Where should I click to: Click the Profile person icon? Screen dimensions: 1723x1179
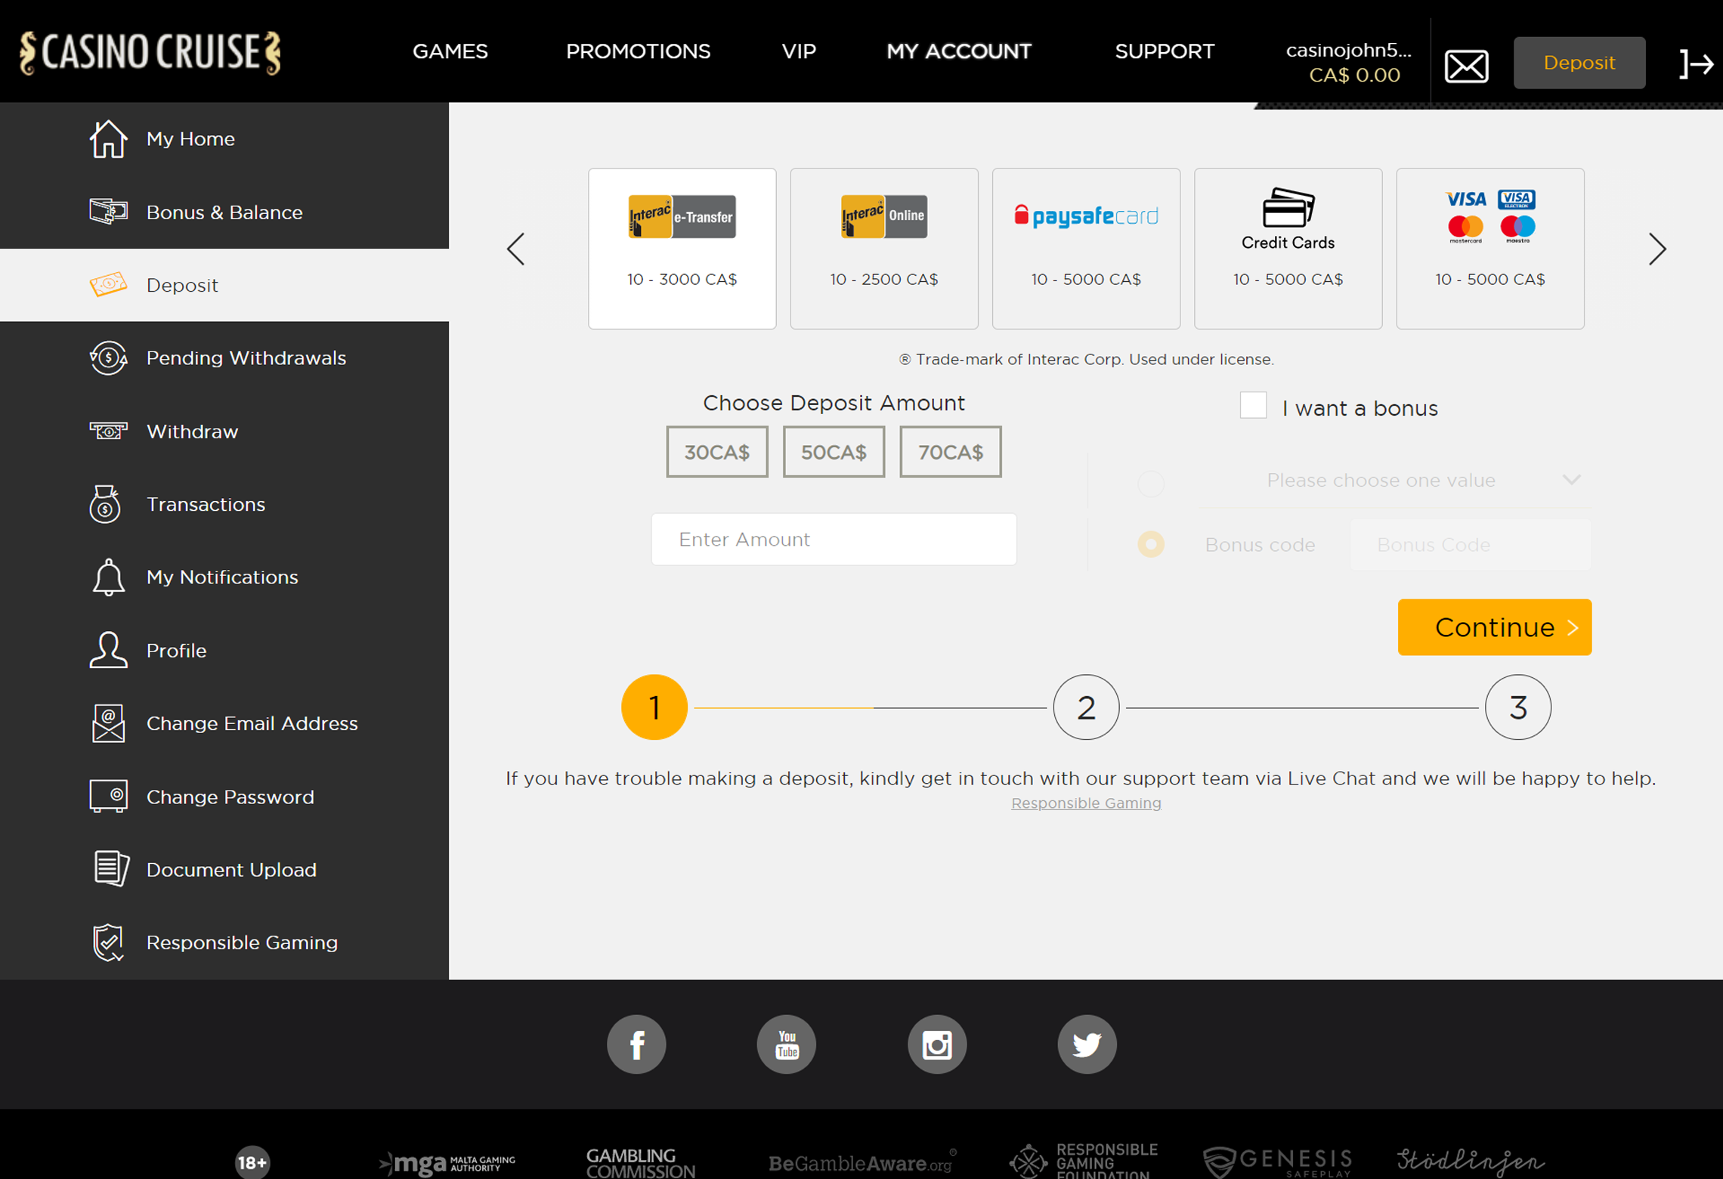(x=108, y=650)
